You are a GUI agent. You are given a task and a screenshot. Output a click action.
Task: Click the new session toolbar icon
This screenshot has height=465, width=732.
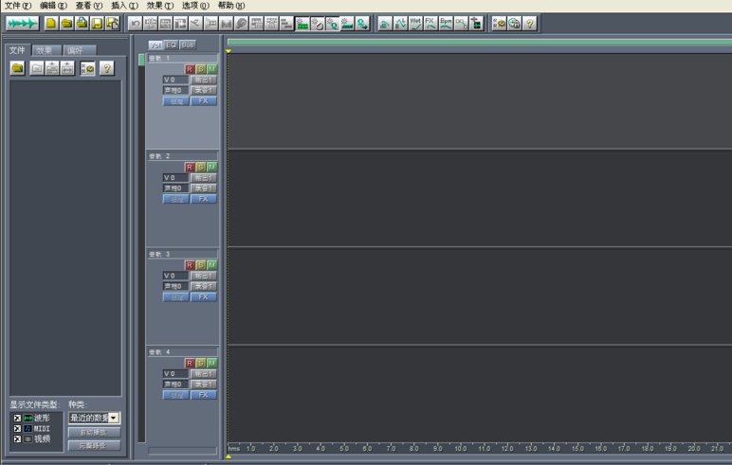tap(51, 23)
